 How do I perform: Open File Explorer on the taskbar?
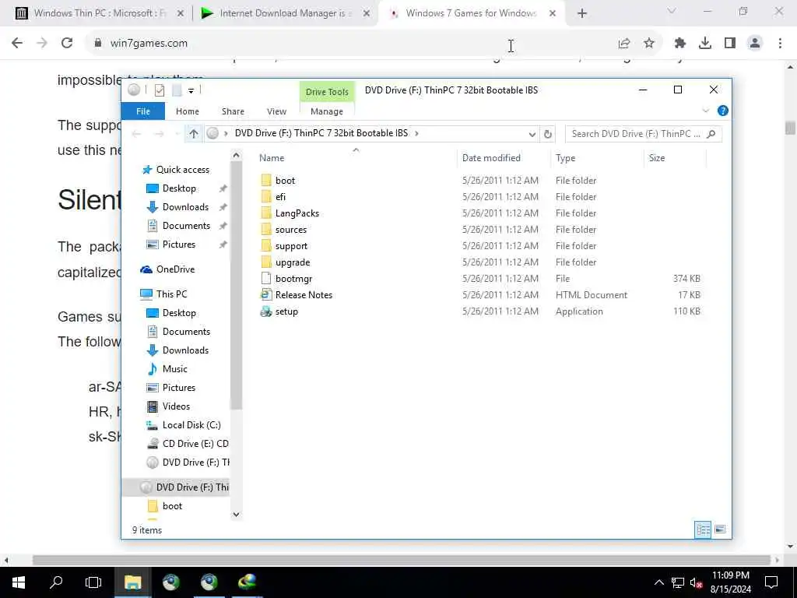point(132,582)
